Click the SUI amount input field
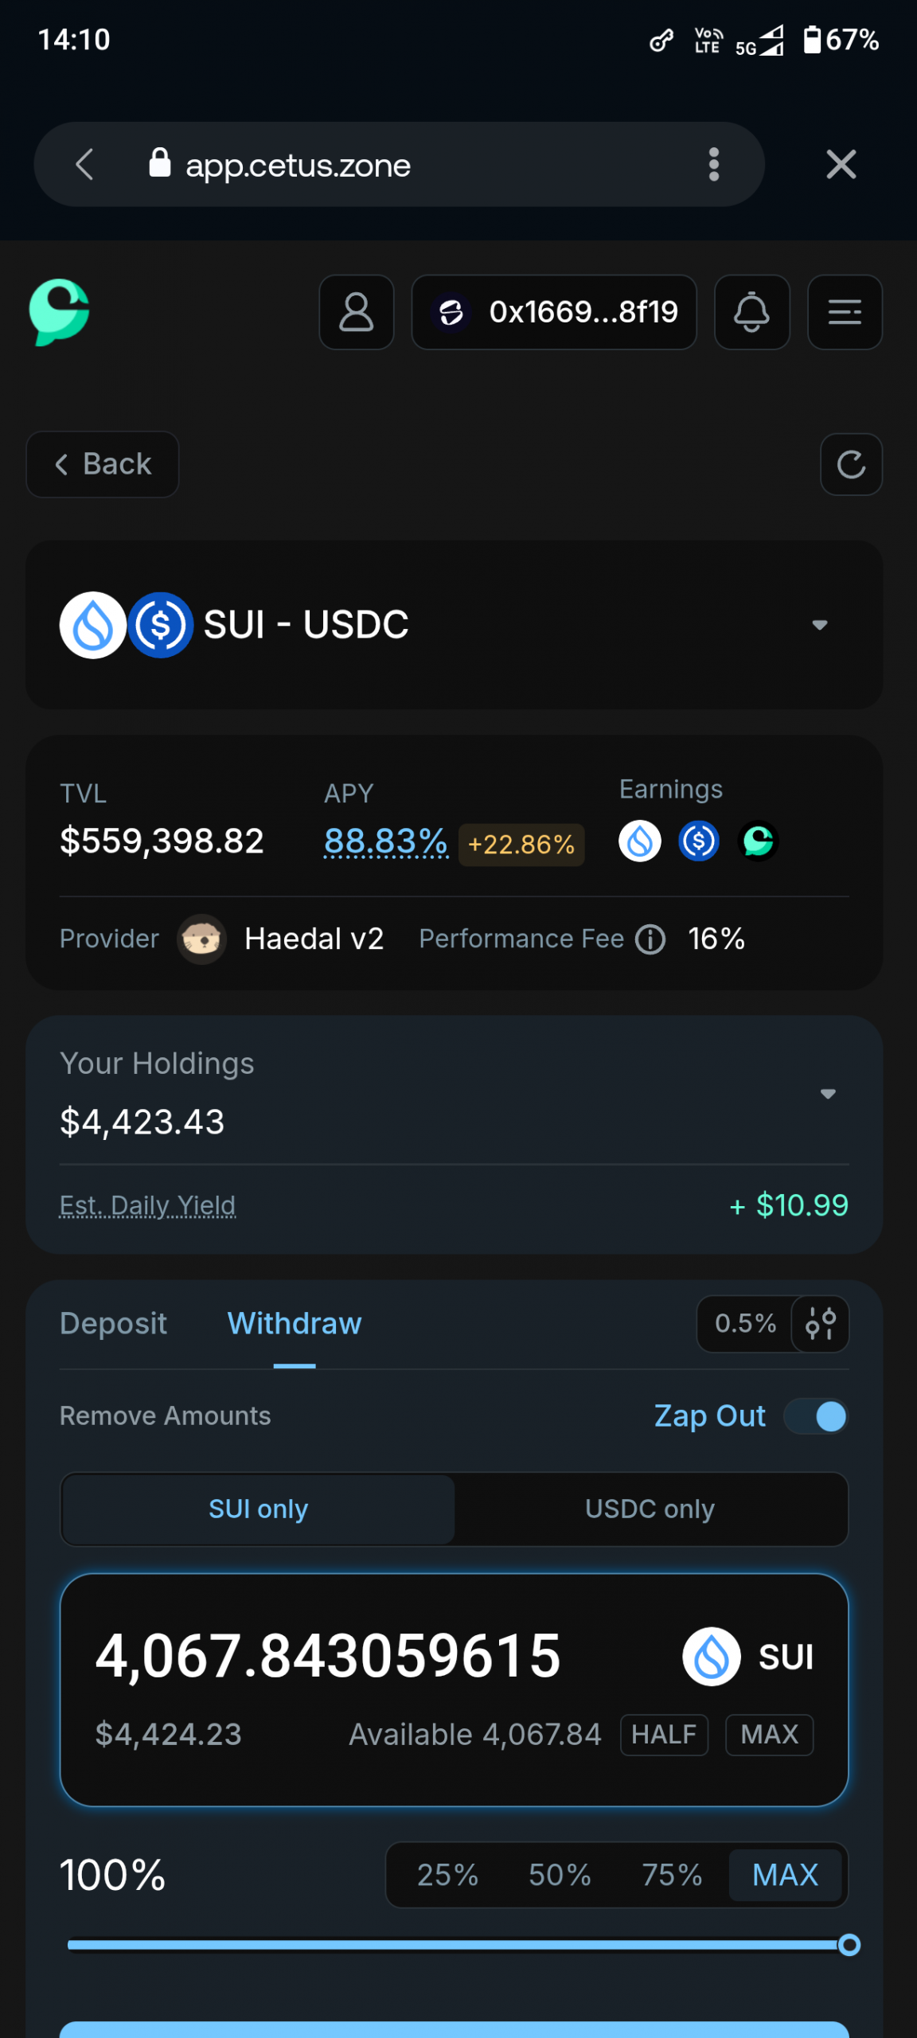The height and width of the screenshot is (2038, 917). [x=328, y=1656]
